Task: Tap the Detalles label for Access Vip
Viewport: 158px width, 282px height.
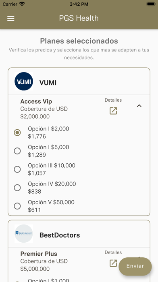Action: point(113,100)
